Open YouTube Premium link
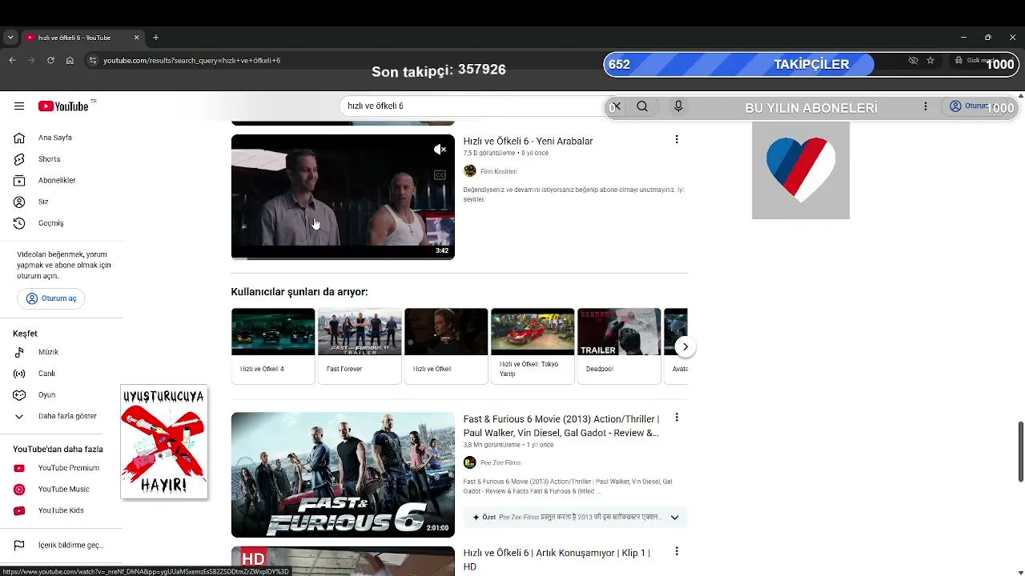This screenshot has width=1025, height=576. tap(69, 468)
